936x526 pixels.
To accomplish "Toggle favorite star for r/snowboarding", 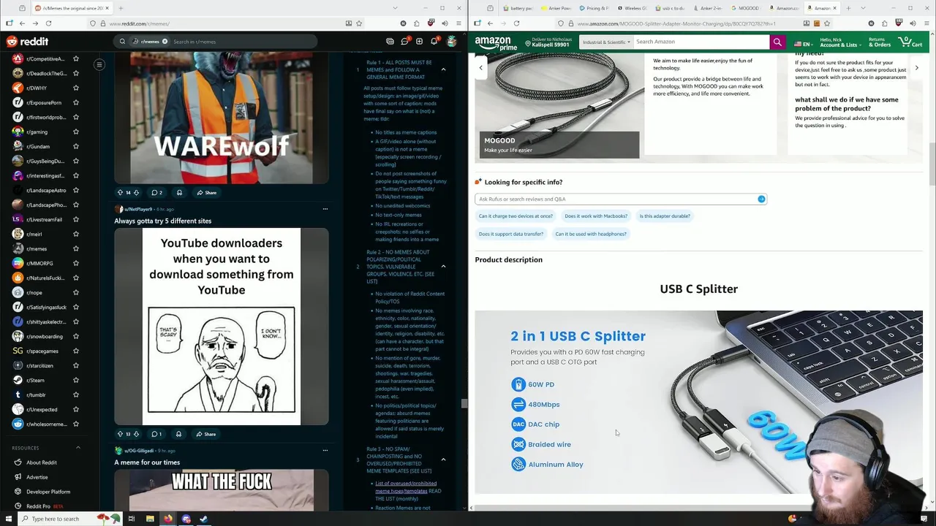I will 75,336.
